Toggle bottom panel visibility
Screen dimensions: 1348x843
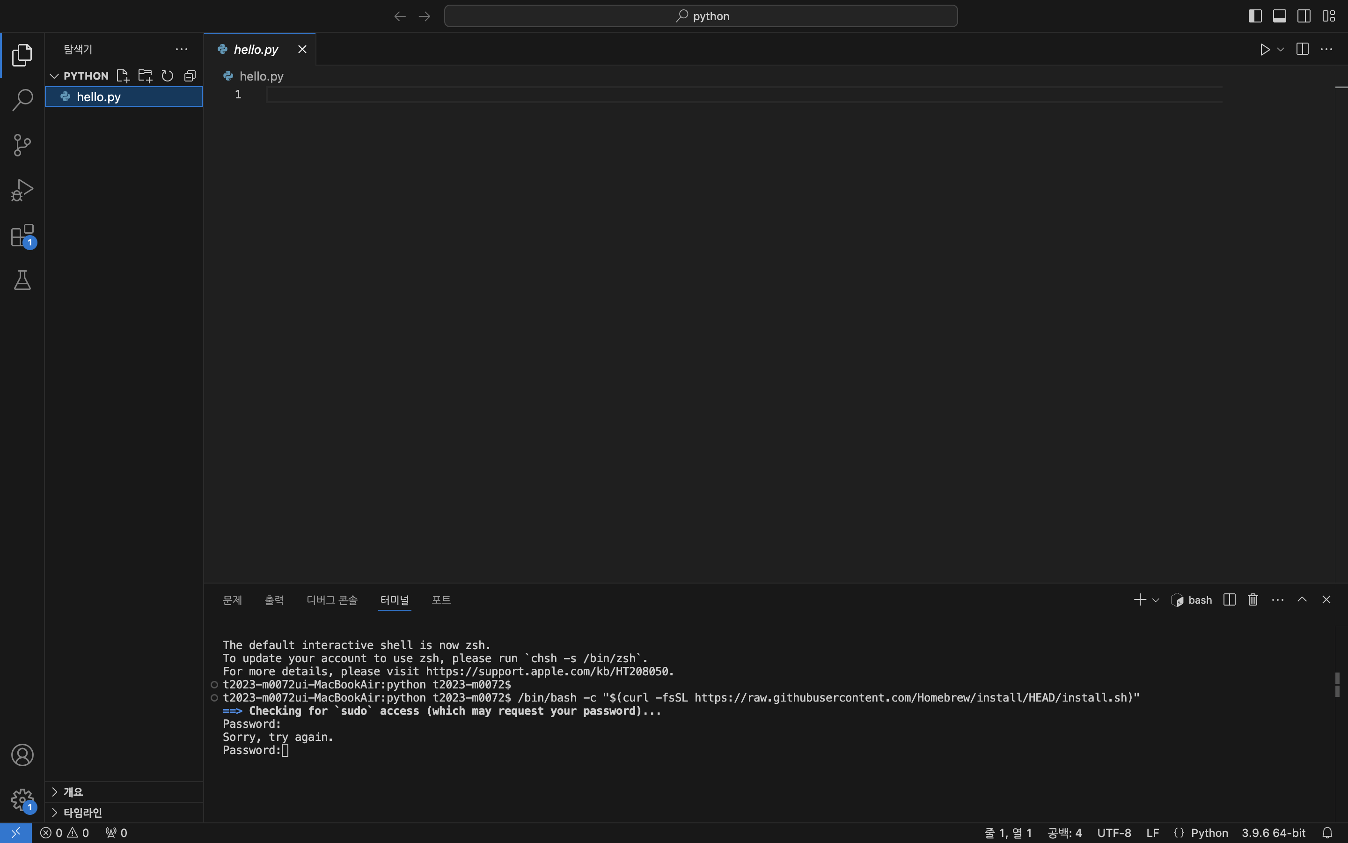(x=1280, y=16)
